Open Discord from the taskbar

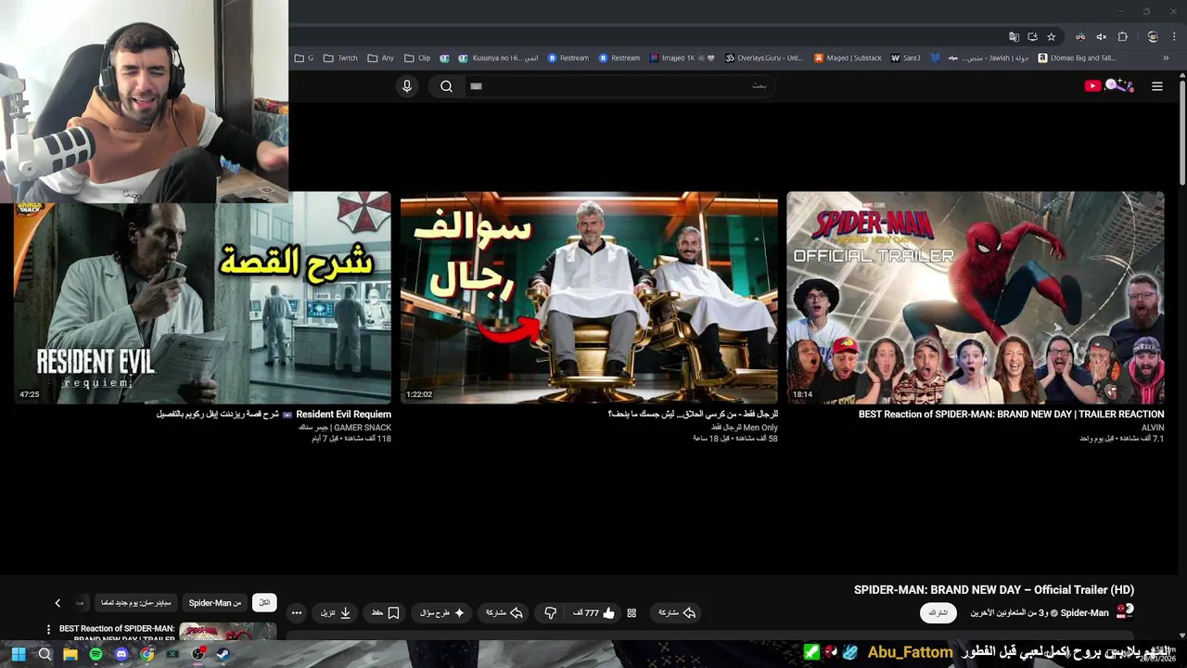pos(121,654)
